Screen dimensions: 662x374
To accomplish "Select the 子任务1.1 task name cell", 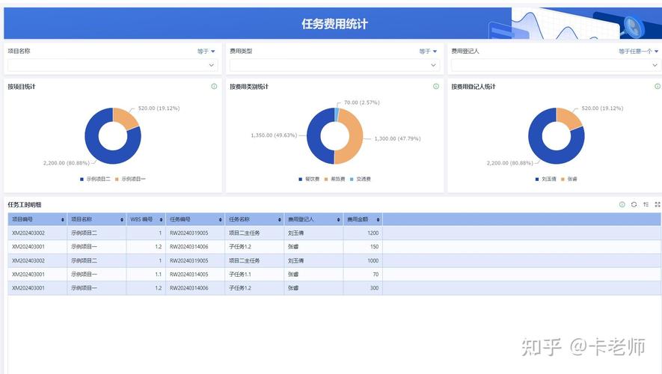I will (254, 275).
